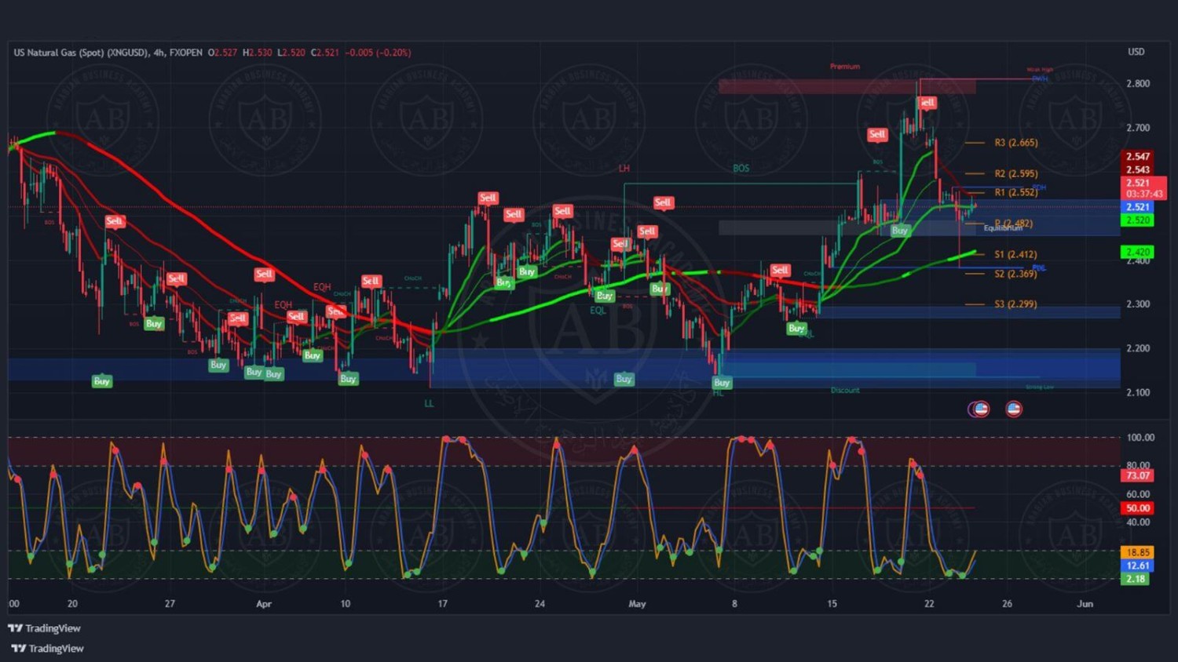Click the 2.800 price axis label
The height and width of the screenshot is (662, 1178).
1138,84
